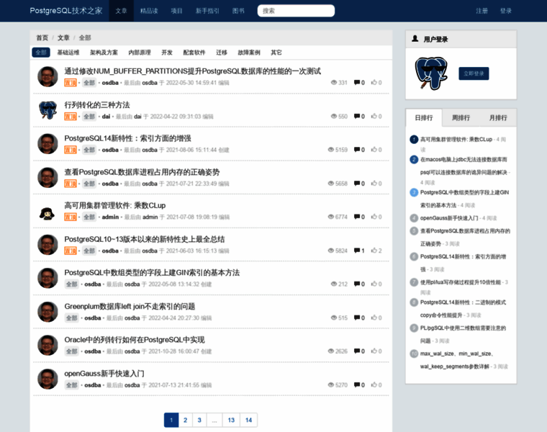Open the Greenplum数据库left join不走索引的问题 article
Screen dimensions: 547x432
pyautogui.click(x=130, y=307)
